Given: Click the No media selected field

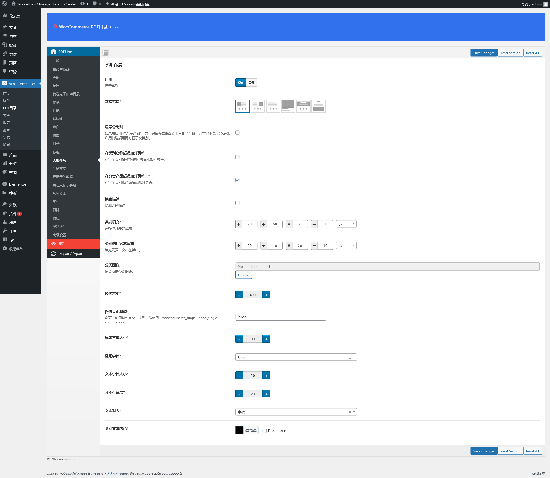Looking at the screenshot, I should [387, 267].
